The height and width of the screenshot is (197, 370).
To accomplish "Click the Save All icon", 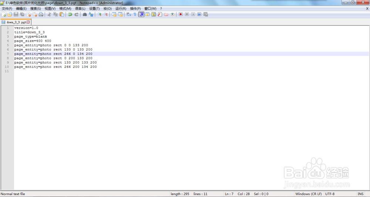I will [x=22, y=14].
